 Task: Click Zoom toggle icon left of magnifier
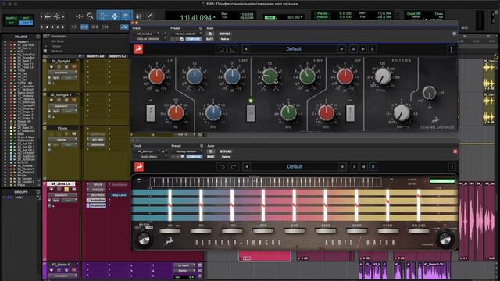[80, 16]
